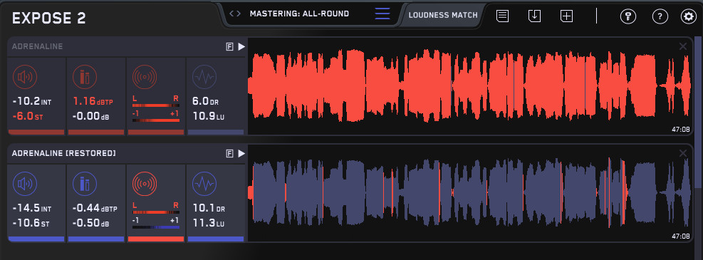This screenshot has height=260, width=703.
Task: Play the Adrenaline track
Action: (x=241, y=46)
